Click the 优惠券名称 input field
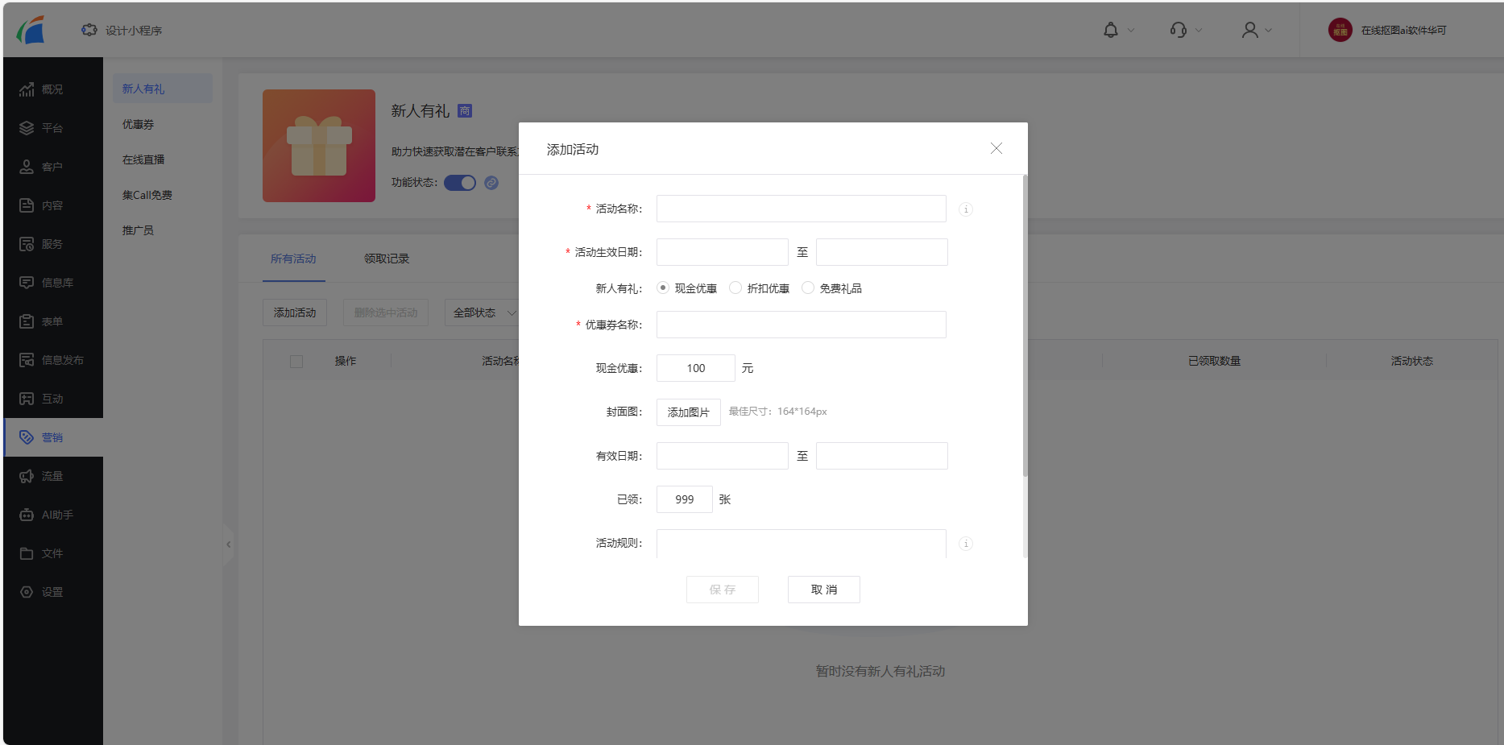This screenshot has height=745, width=1504. click(801, 325)
